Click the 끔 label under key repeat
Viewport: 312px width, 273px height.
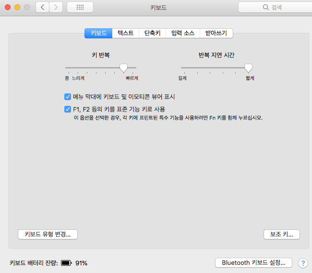pyautogui.click(x=67, y=78)
